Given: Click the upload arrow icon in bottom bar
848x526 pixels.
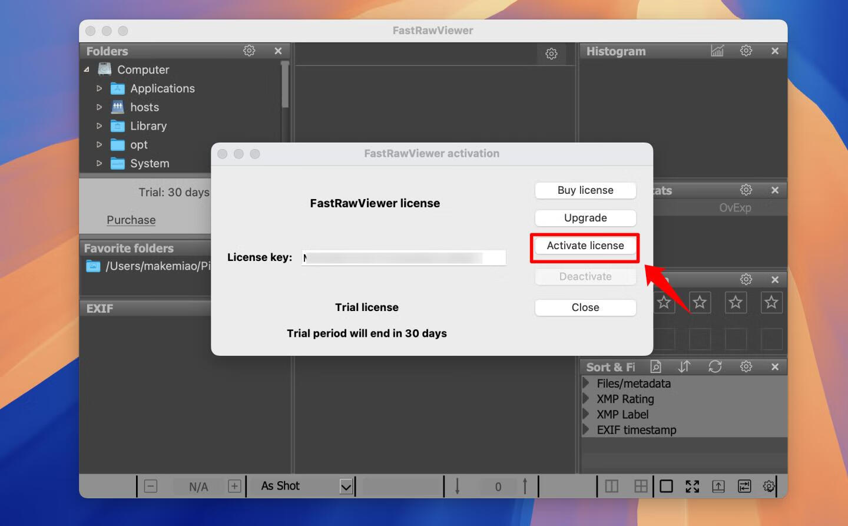Looking at the screenshot, I should tap(718, 486).
